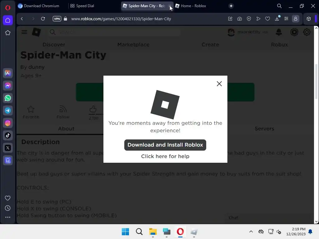Viewport: 319px width, 239px height.
Task: Like the game with thumbs up
Action: coord(93,109)
